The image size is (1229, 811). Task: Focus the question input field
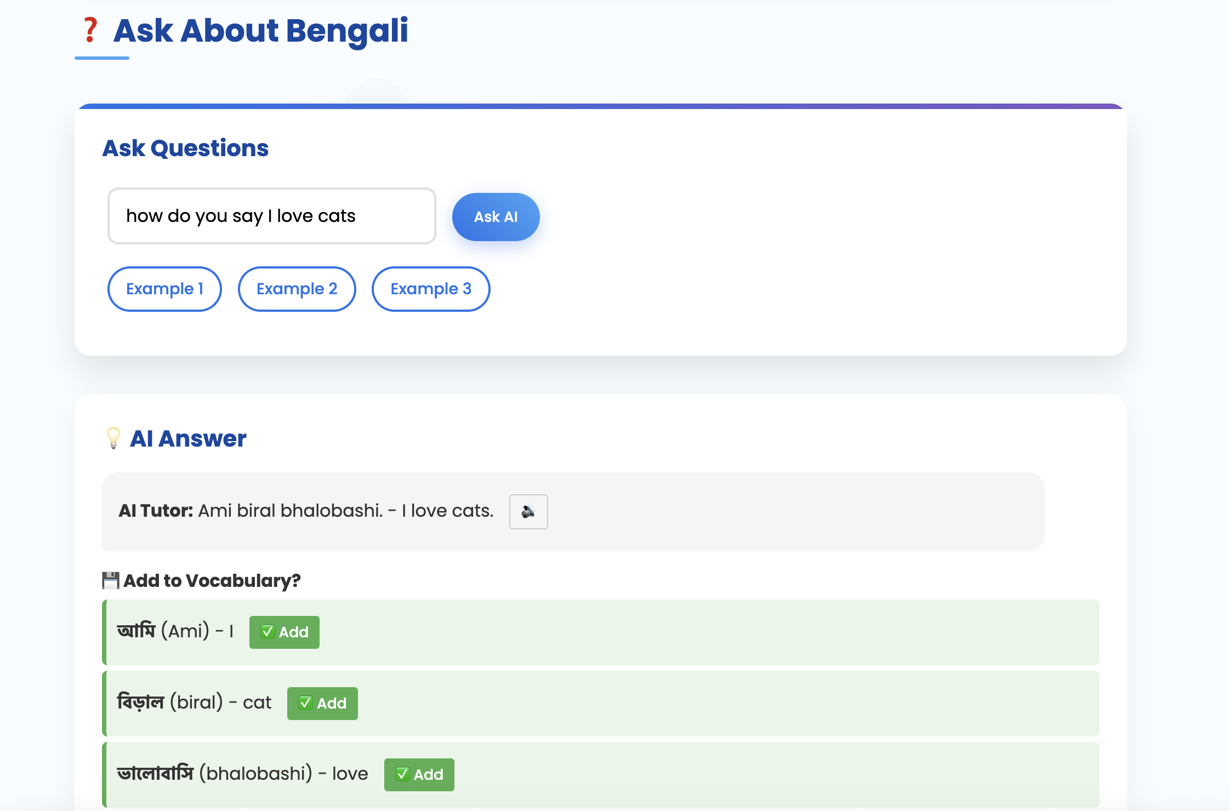(x=271, y=216)
